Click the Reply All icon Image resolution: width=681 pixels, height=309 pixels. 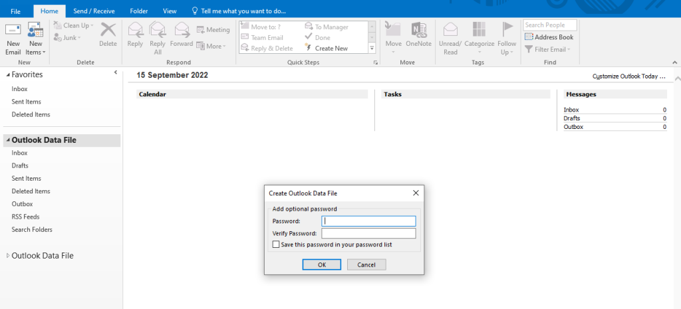coord(157,30)
